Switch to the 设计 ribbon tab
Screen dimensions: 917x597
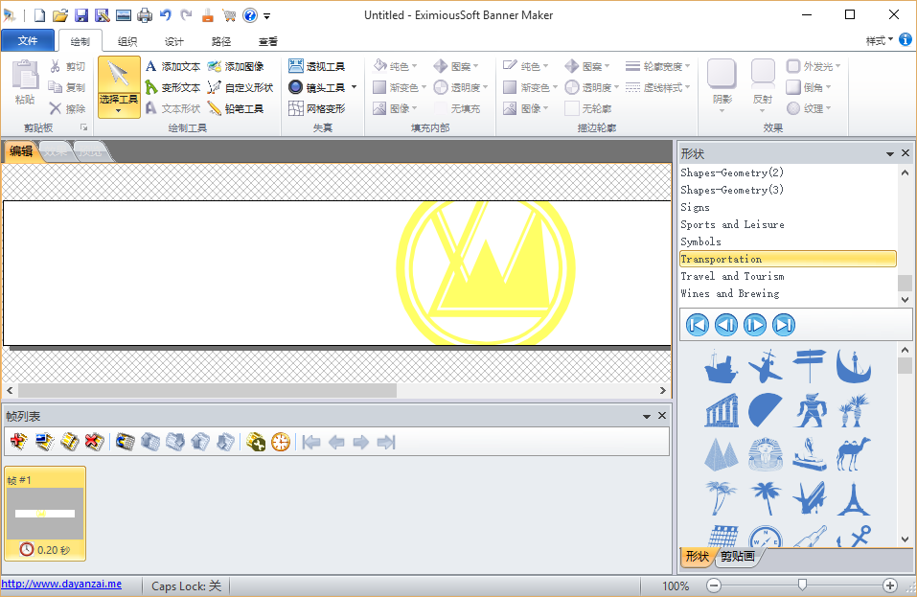[x=173, y=41]
